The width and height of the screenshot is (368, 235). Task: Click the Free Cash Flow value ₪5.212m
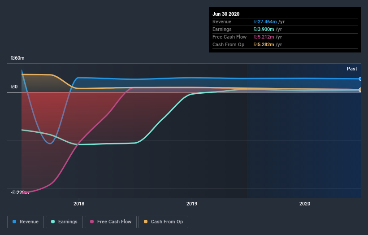coord(264,37)
